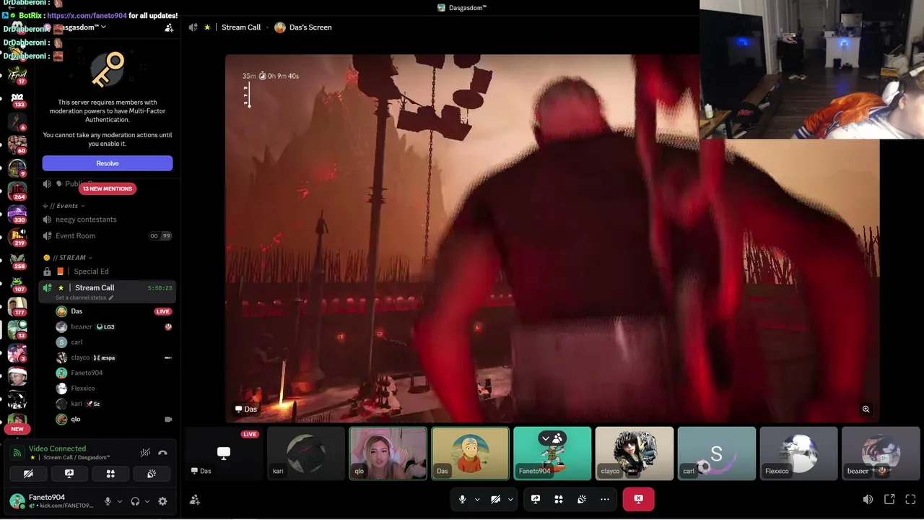
Task: Turn on camera in call control bar
Action: (496, 499)
